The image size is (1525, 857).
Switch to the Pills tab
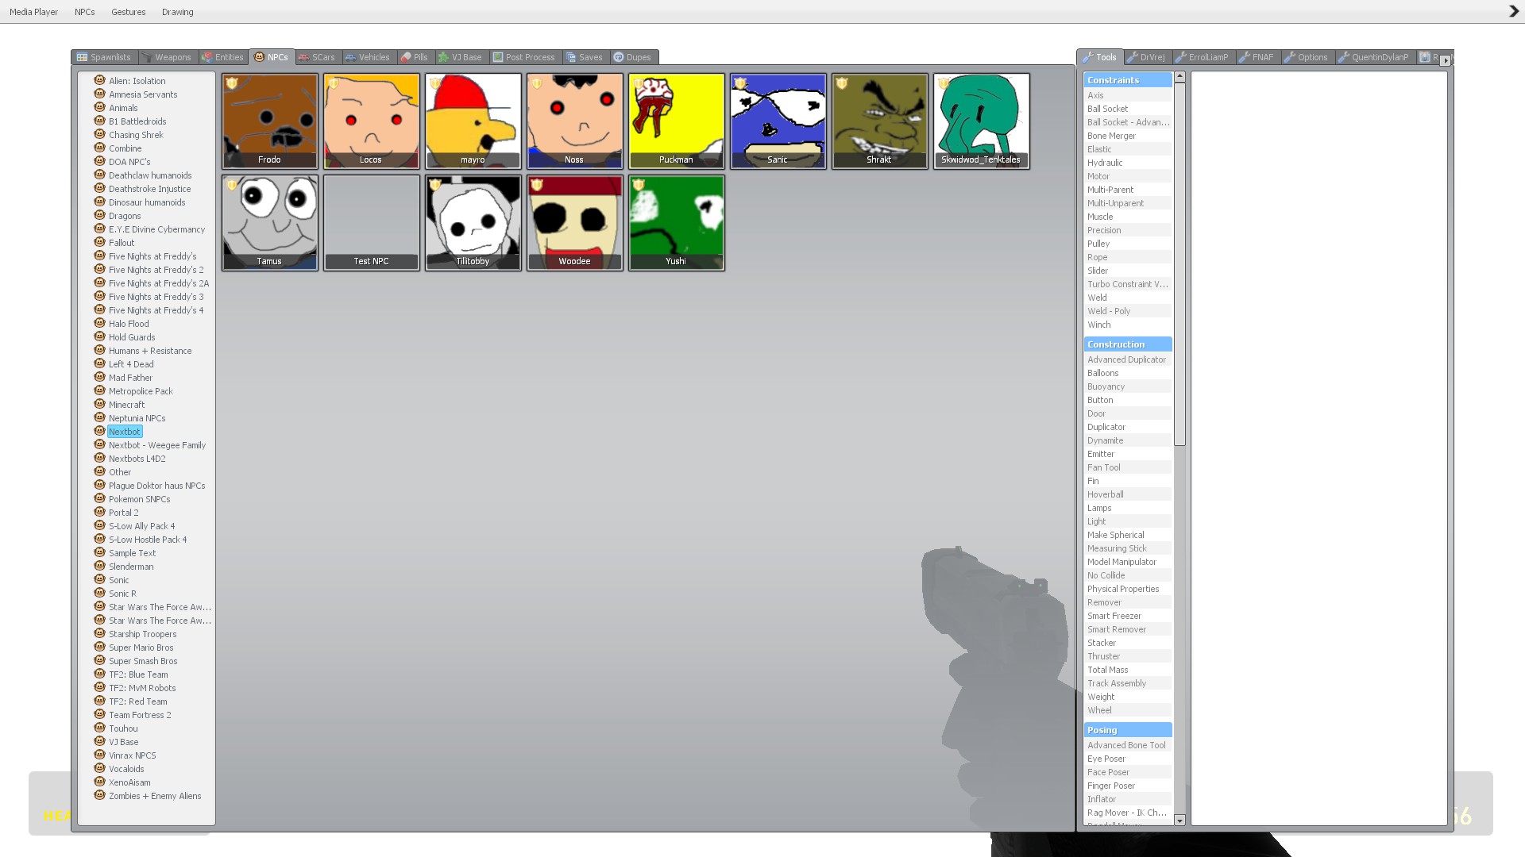pos(415,57)
